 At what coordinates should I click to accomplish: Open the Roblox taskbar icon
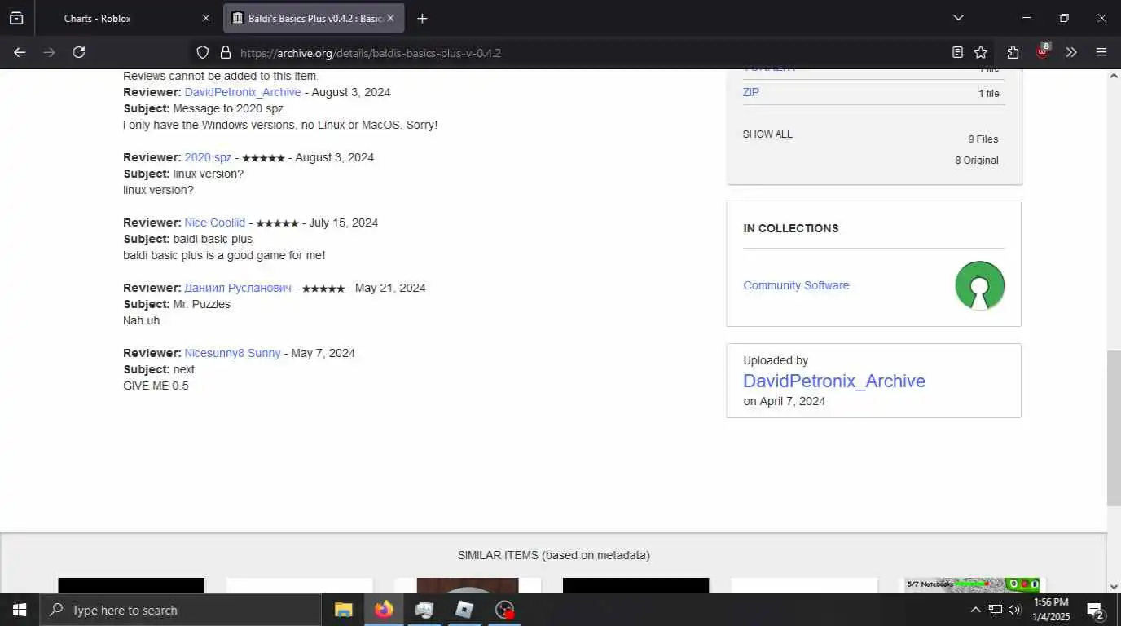[464, 610]
